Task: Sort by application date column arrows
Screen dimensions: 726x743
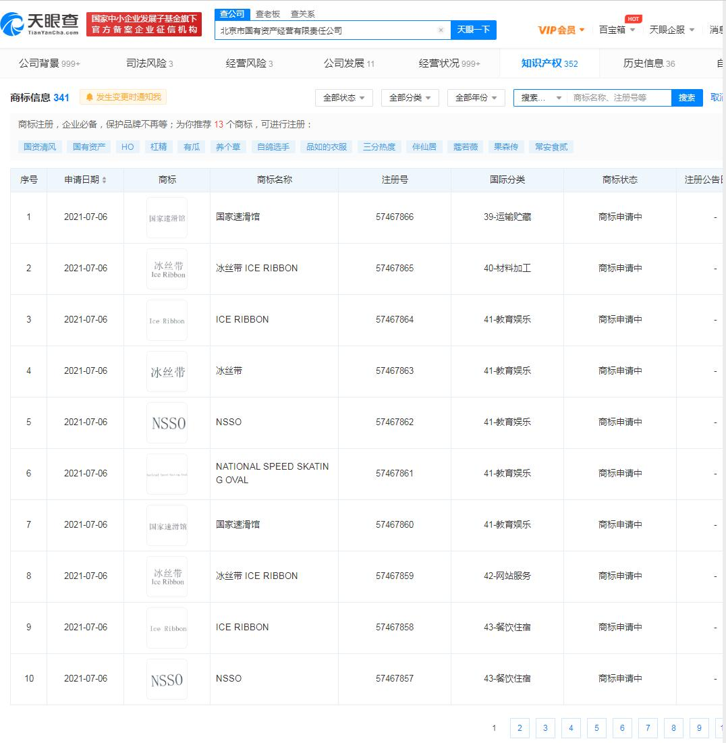Action: (104, 180)
